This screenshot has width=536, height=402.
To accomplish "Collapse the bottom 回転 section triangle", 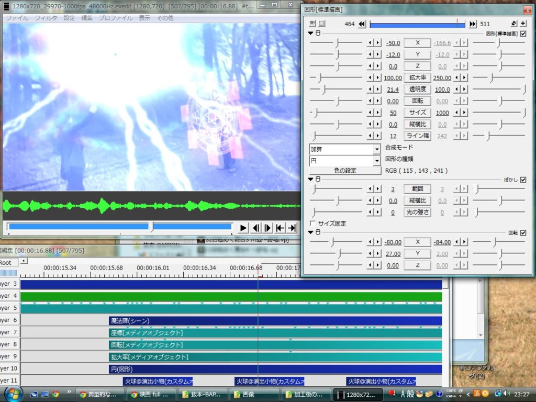I will coord(310,232).
